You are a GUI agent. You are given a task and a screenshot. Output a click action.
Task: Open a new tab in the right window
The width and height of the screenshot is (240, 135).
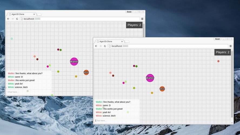(x=127, y=42)
